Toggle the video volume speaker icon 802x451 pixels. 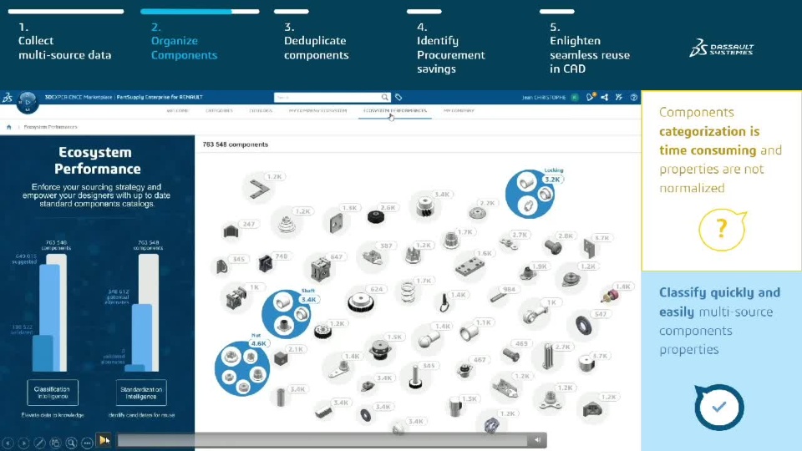point(537,440)
